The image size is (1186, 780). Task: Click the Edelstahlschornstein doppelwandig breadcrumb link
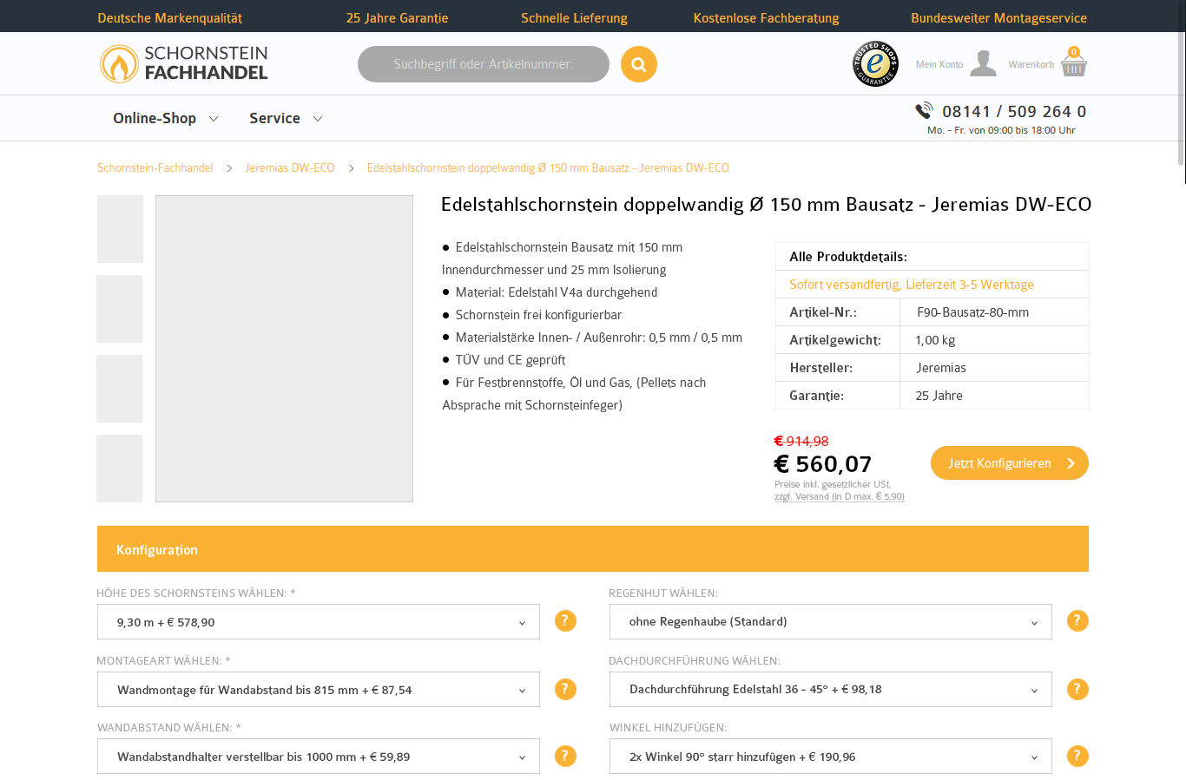pyautogui.click(x=548, y=167)
